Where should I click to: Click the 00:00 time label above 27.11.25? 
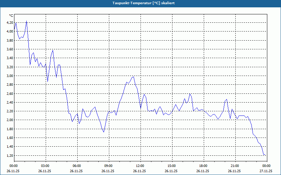(266, 166)
